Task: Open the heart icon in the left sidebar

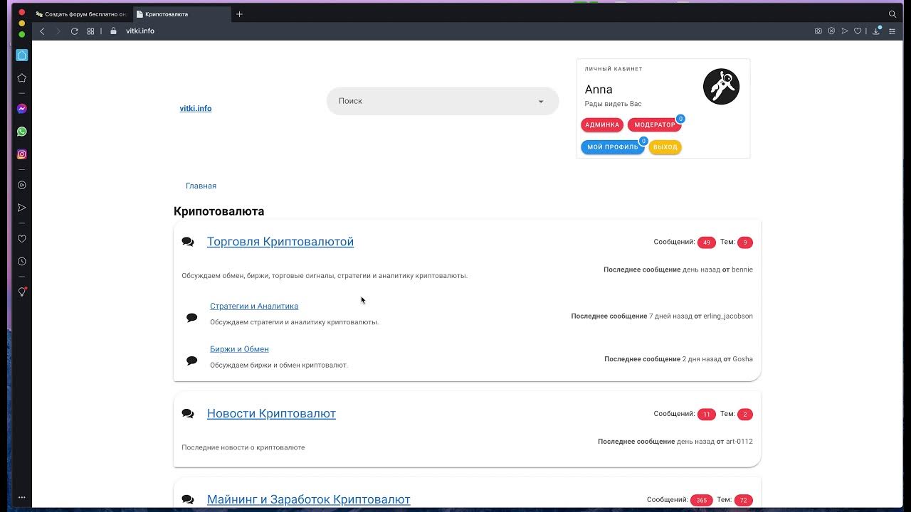Action: 21,239
